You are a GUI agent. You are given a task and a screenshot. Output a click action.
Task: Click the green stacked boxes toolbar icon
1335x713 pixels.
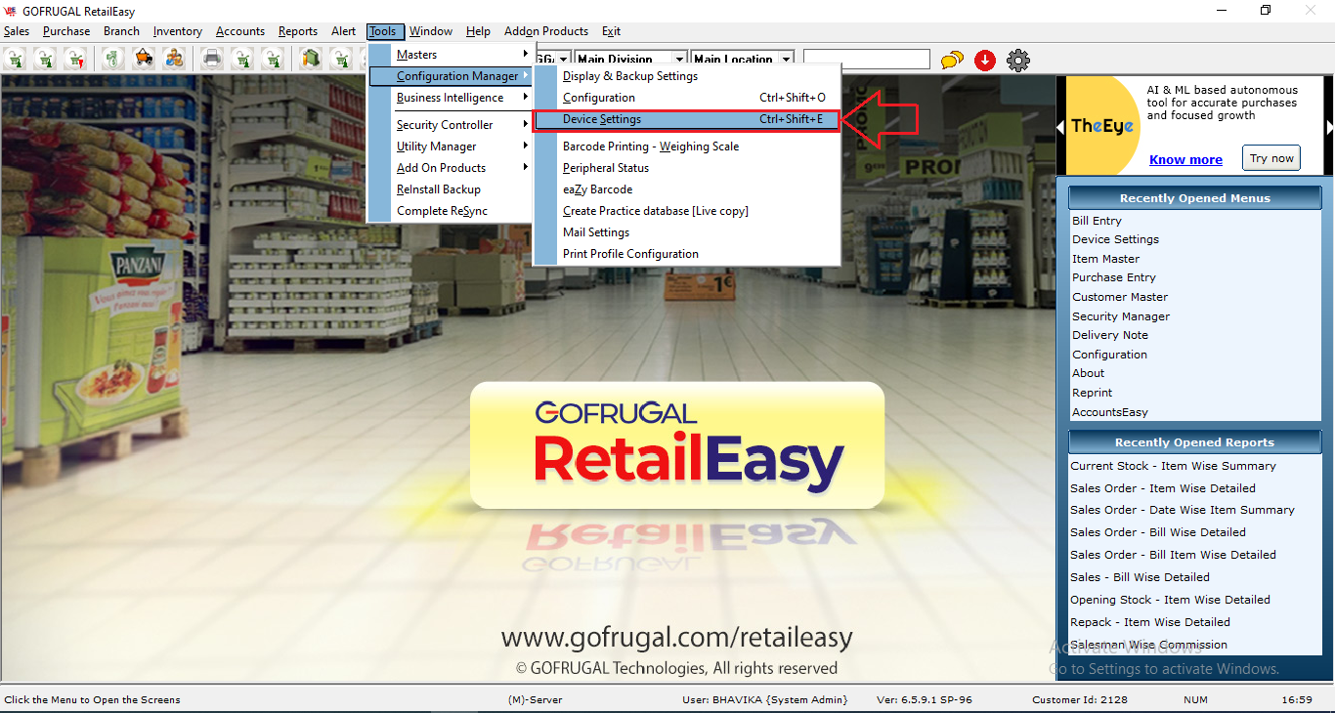pyautogui.click(x=311, y=60)
